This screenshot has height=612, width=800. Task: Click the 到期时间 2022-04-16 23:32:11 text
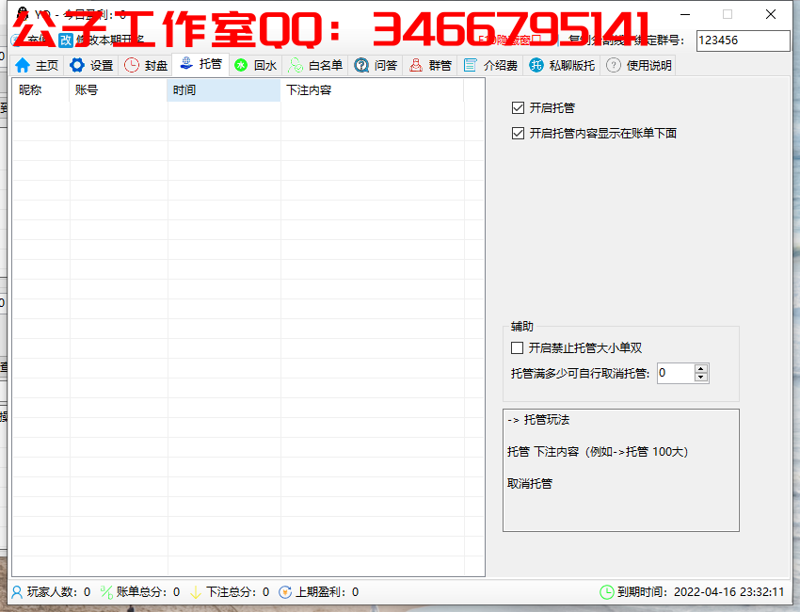[x=700, y=592]
